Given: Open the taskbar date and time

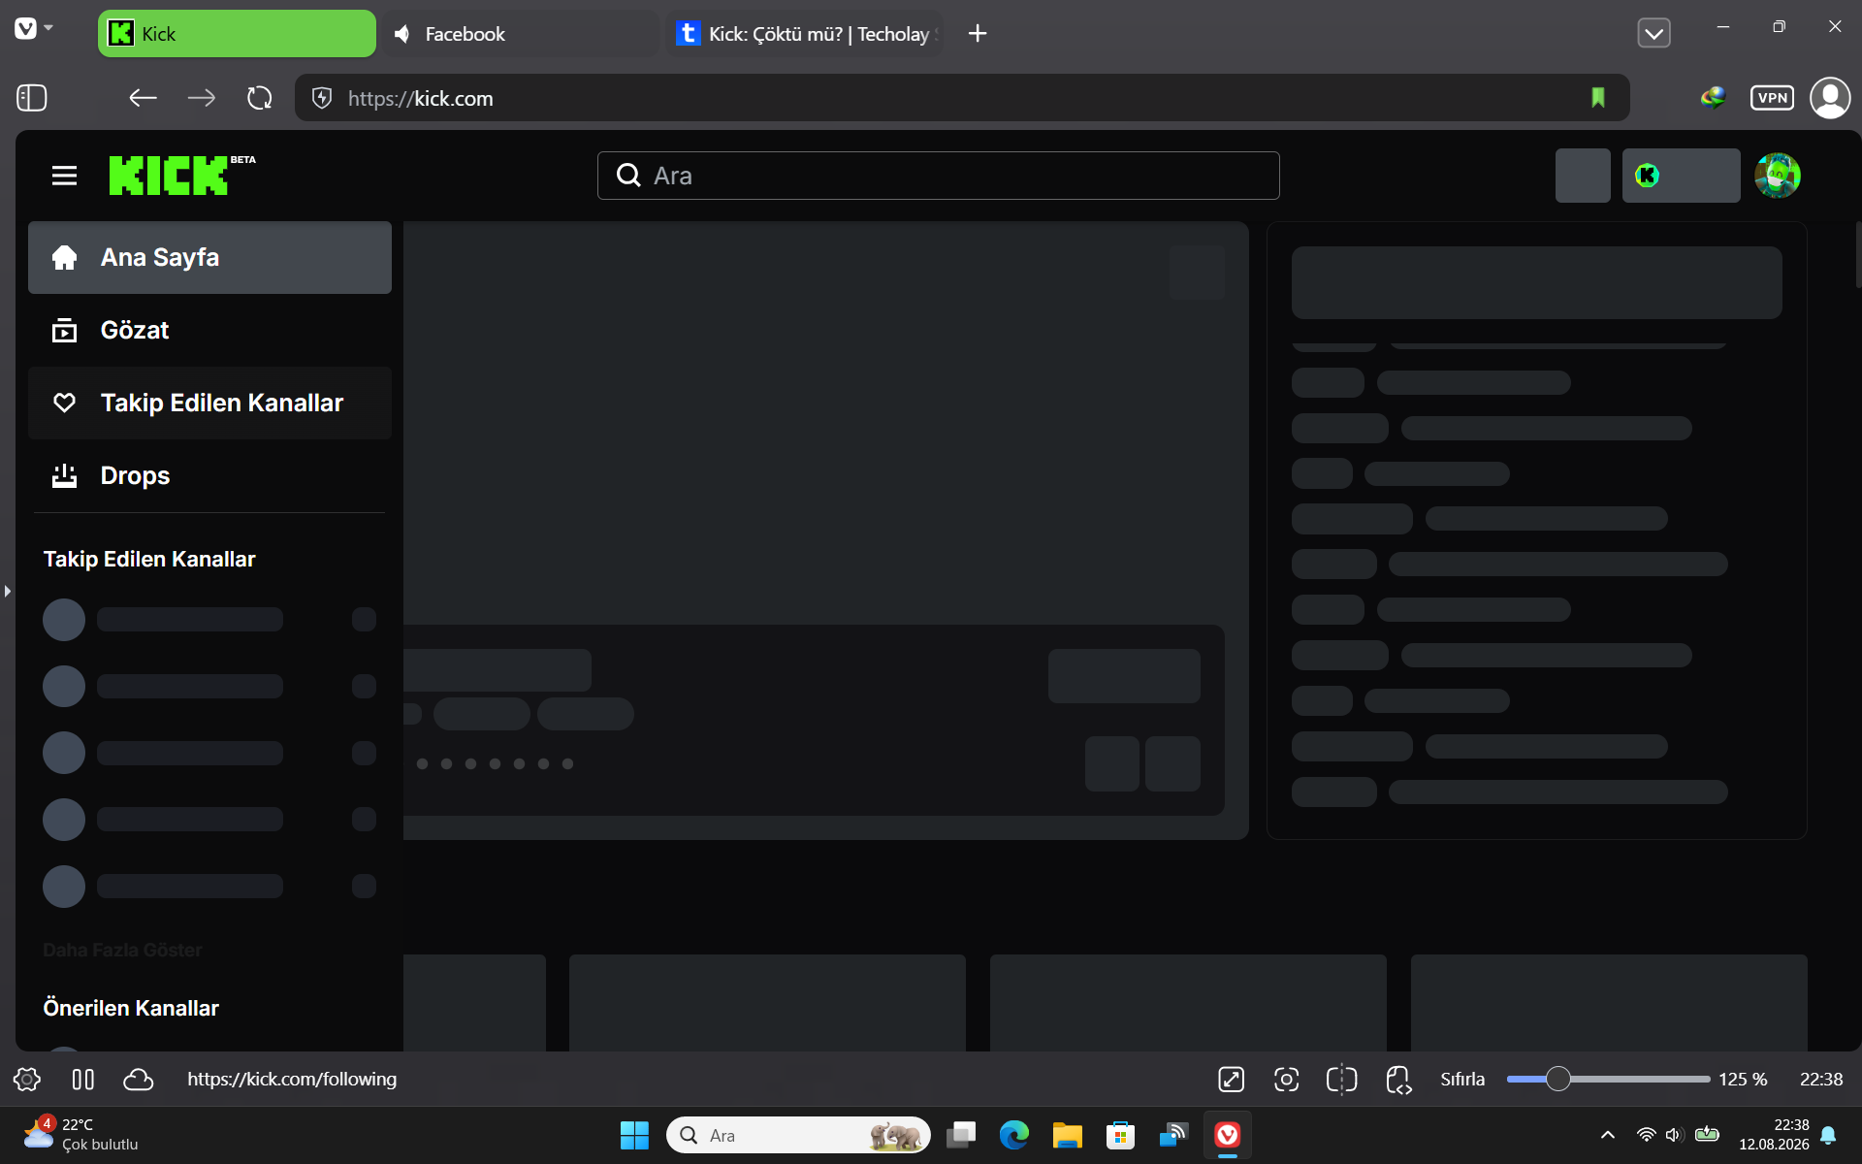Looking at the screenshot, I should (1774, 1135).
